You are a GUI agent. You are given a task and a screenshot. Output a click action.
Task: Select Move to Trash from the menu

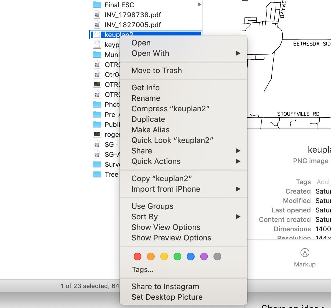[157, 70]
